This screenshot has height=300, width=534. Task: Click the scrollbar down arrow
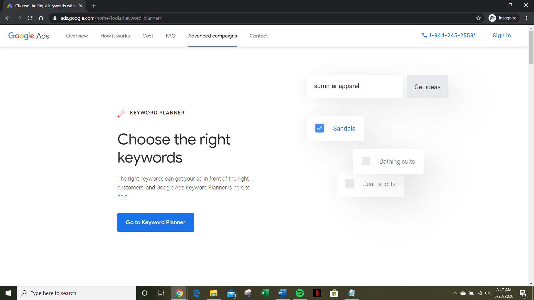tap(531, 284)
